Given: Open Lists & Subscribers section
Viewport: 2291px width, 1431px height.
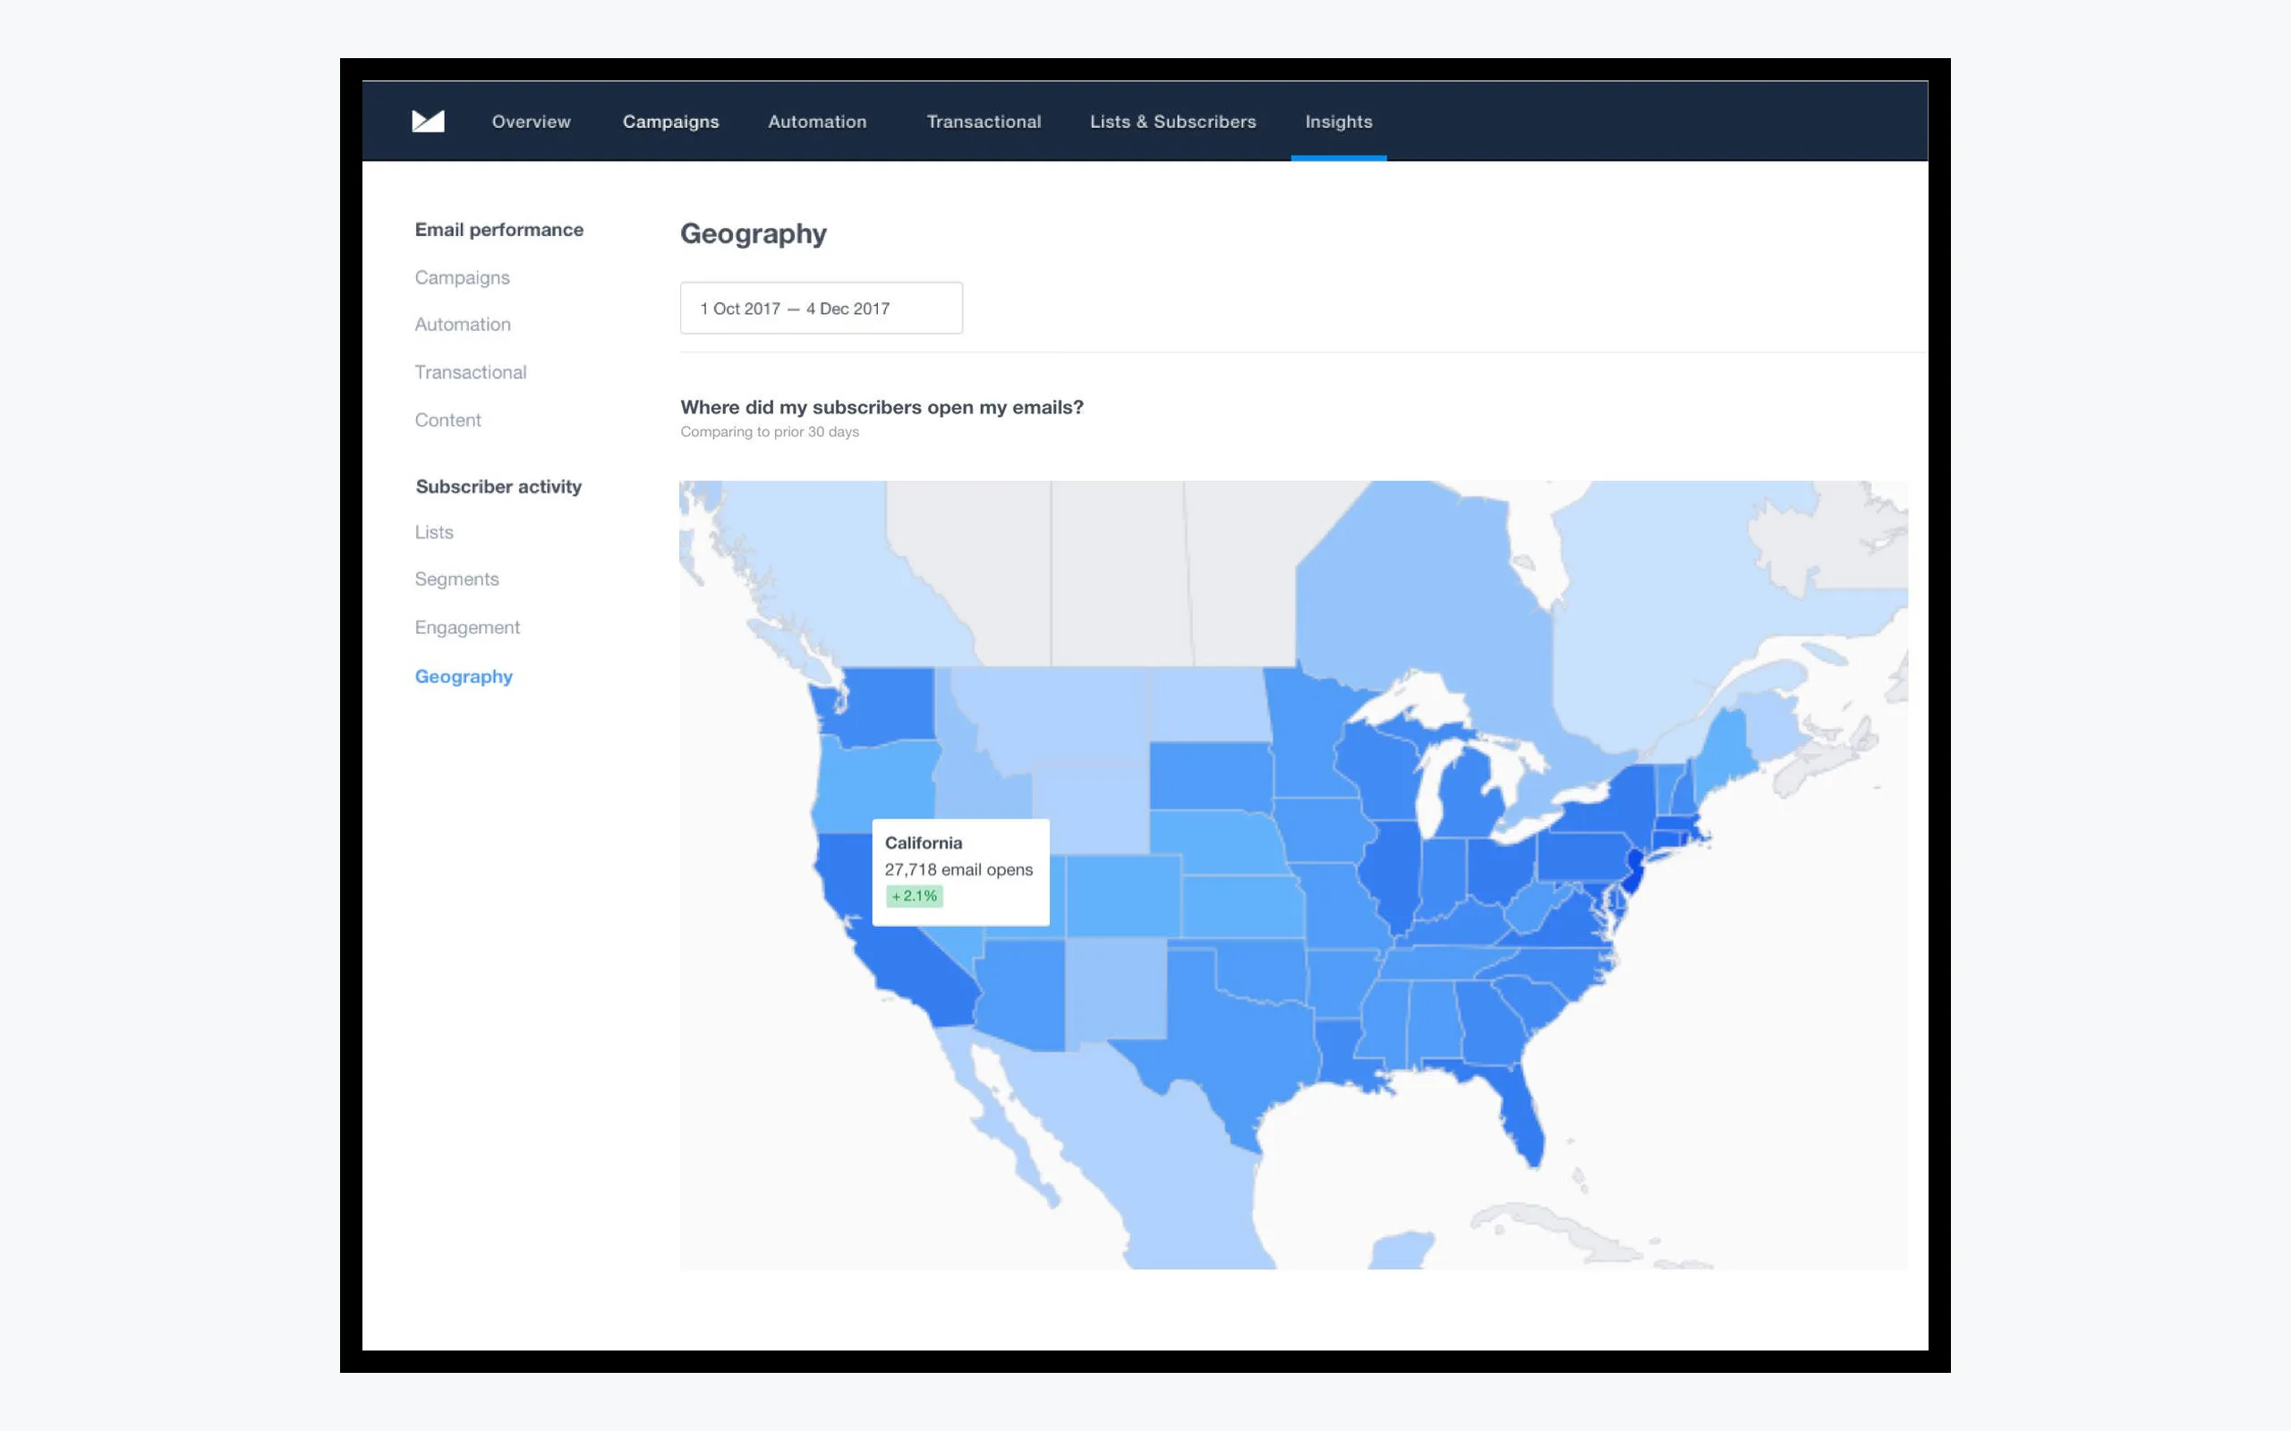Looking at the screenshot, I should click(1173, 121).
